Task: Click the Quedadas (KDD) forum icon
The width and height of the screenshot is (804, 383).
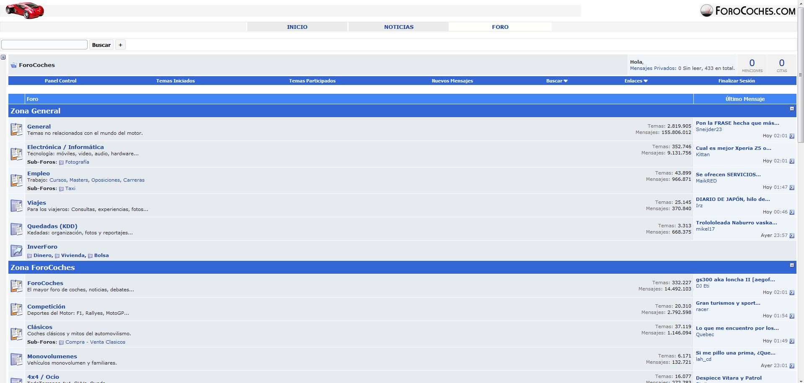Action: pos(16,229)
